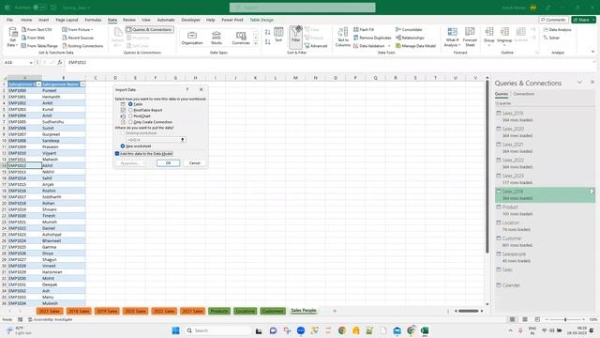Click the Share button
Image resolution: width=600 pixels, height=338 pixels.
583,20
